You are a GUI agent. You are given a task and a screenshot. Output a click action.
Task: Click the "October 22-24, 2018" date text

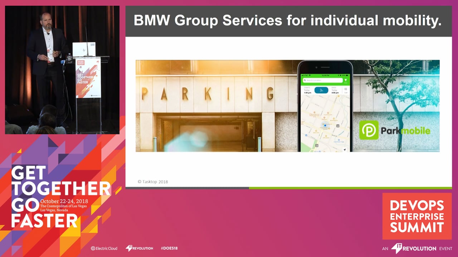[64, 201]
